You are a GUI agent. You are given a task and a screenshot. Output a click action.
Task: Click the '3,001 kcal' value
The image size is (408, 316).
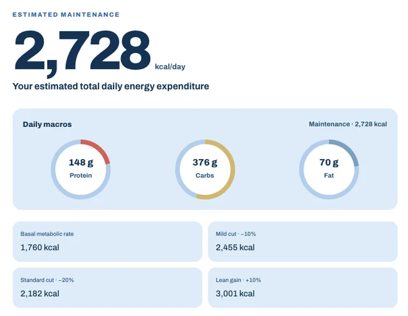(235, 293)
